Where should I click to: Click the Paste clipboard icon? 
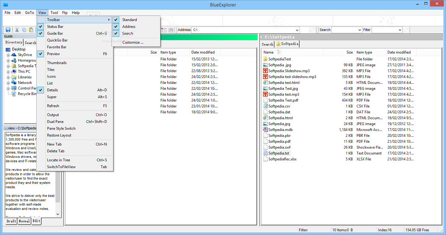31,30
